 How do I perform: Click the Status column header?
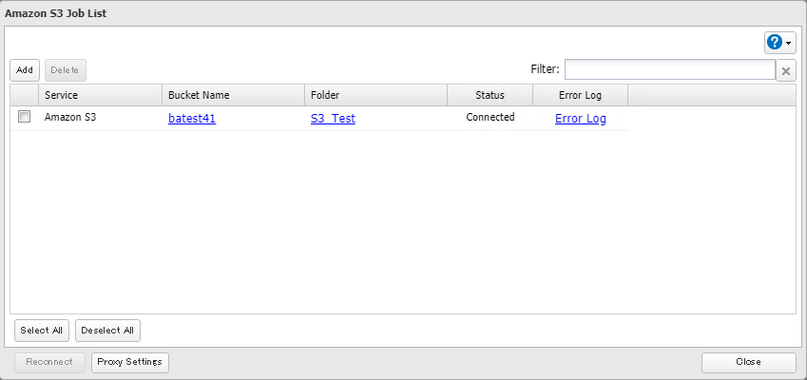(490, 95)
